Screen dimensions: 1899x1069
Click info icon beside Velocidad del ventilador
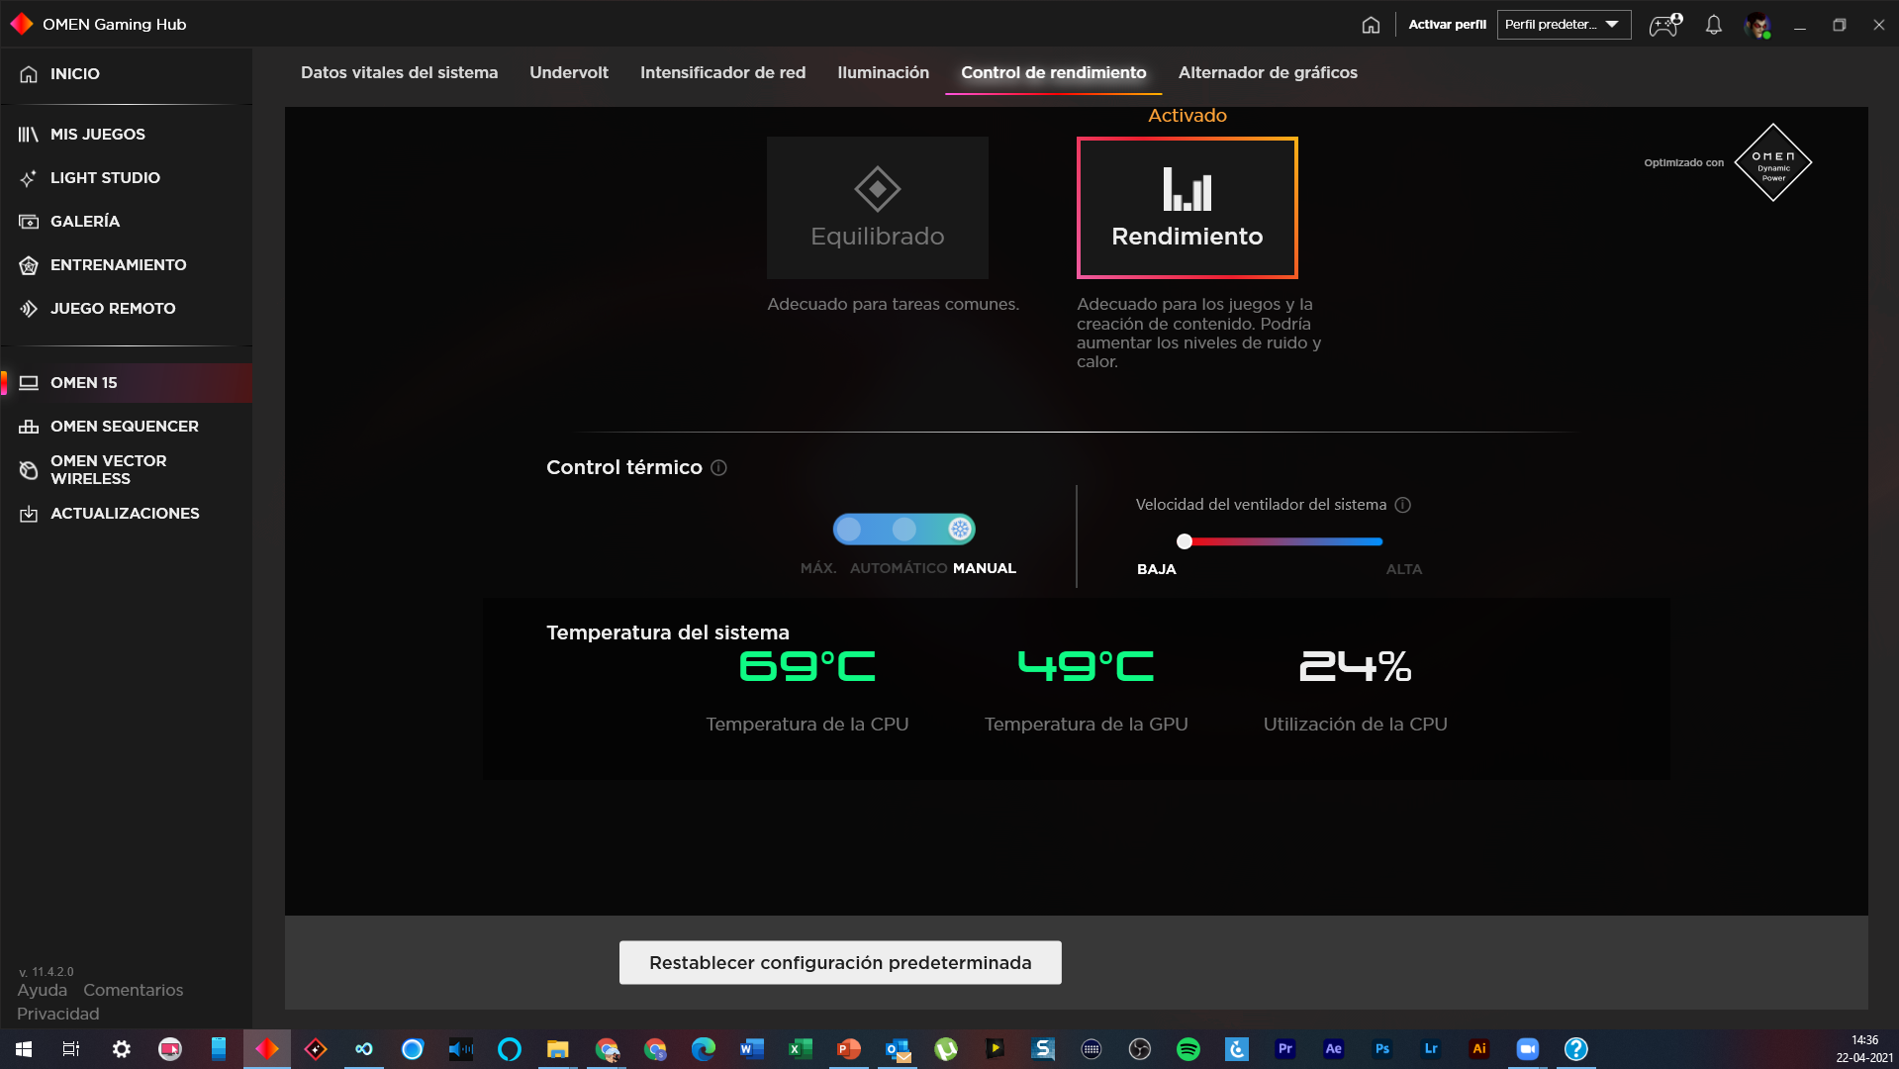point(1402,505)
